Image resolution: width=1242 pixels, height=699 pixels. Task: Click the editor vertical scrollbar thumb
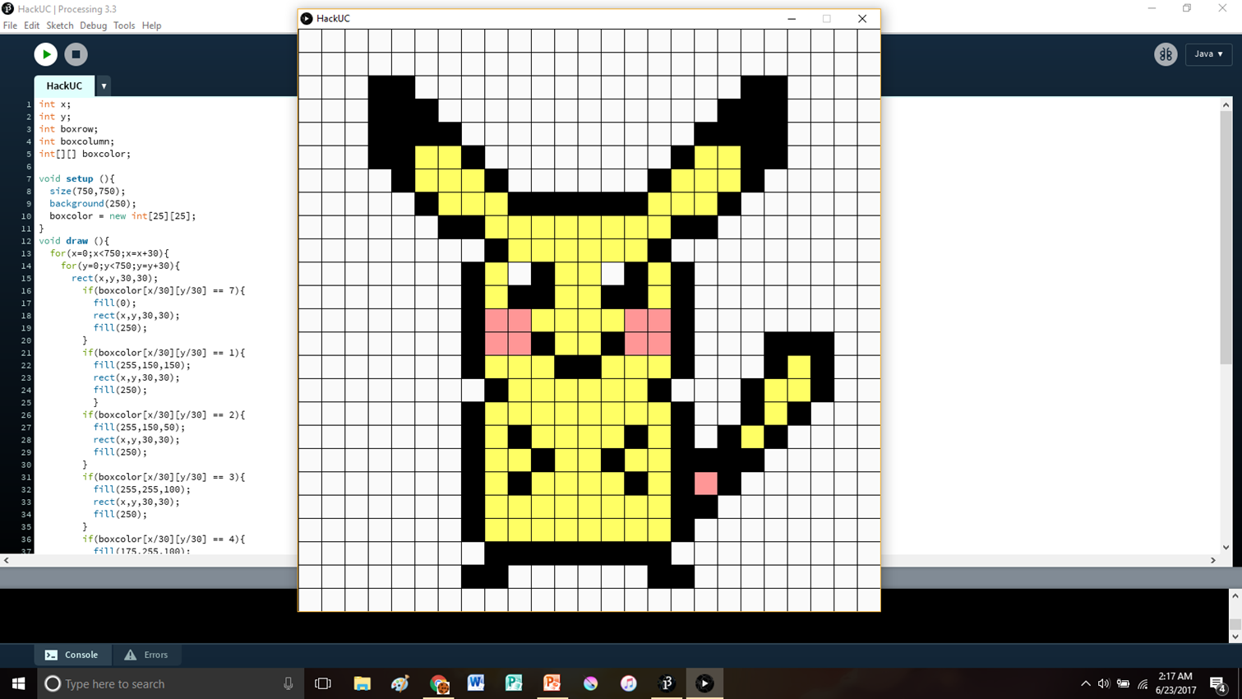[1226, 238]
